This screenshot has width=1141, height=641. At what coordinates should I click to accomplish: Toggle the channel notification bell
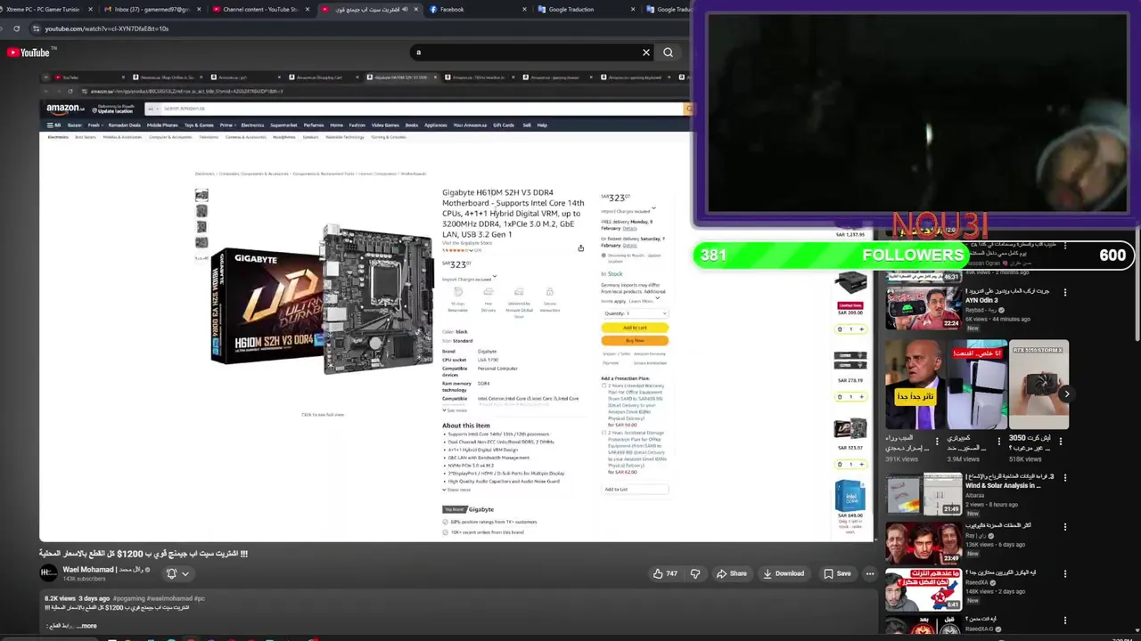point(171,573)
